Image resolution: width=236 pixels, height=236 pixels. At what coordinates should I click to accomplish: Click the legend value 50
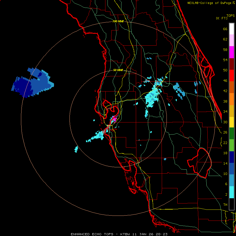pos(225,70)
